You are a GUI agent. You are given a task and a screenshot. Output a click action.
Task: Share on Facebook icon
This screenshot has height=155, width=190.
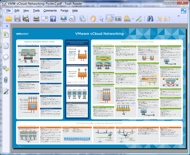click(x=53, y=19)
